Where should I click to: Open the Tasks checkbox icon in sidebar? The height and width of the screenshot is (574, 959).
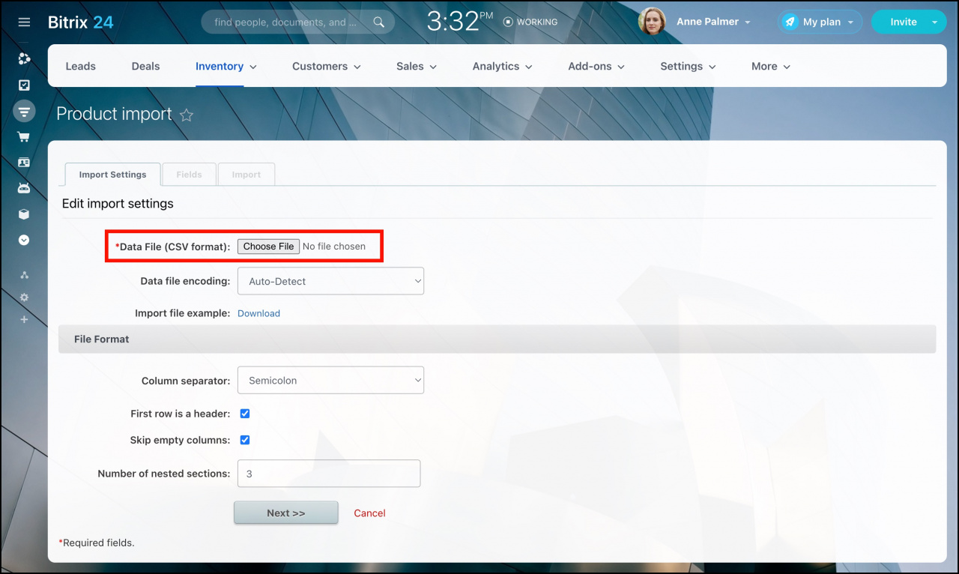point(24,85)
